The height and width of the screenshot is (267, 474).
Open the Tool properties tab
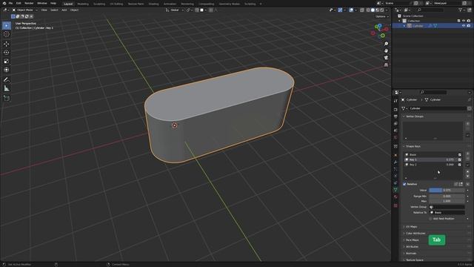[x=395, y=101]
